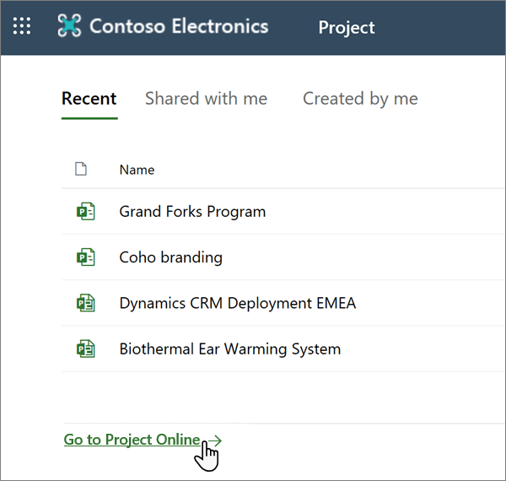
Task: Open the Coho branding project
Action: pos(170,257)
